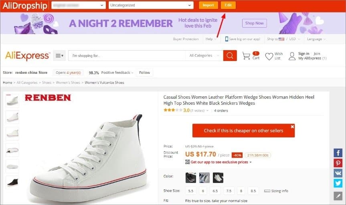Image resolution: width=346 pixels, height=205 pixels.
Task: Click the orange search magnifier button
Action: click(x=230, y=56)
